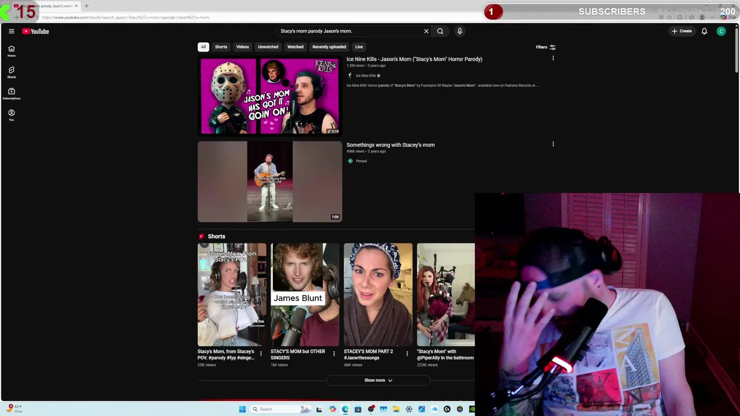740x416 pixels.
Task: Open more options for Stacey's mom video
Action: (553, 144)
